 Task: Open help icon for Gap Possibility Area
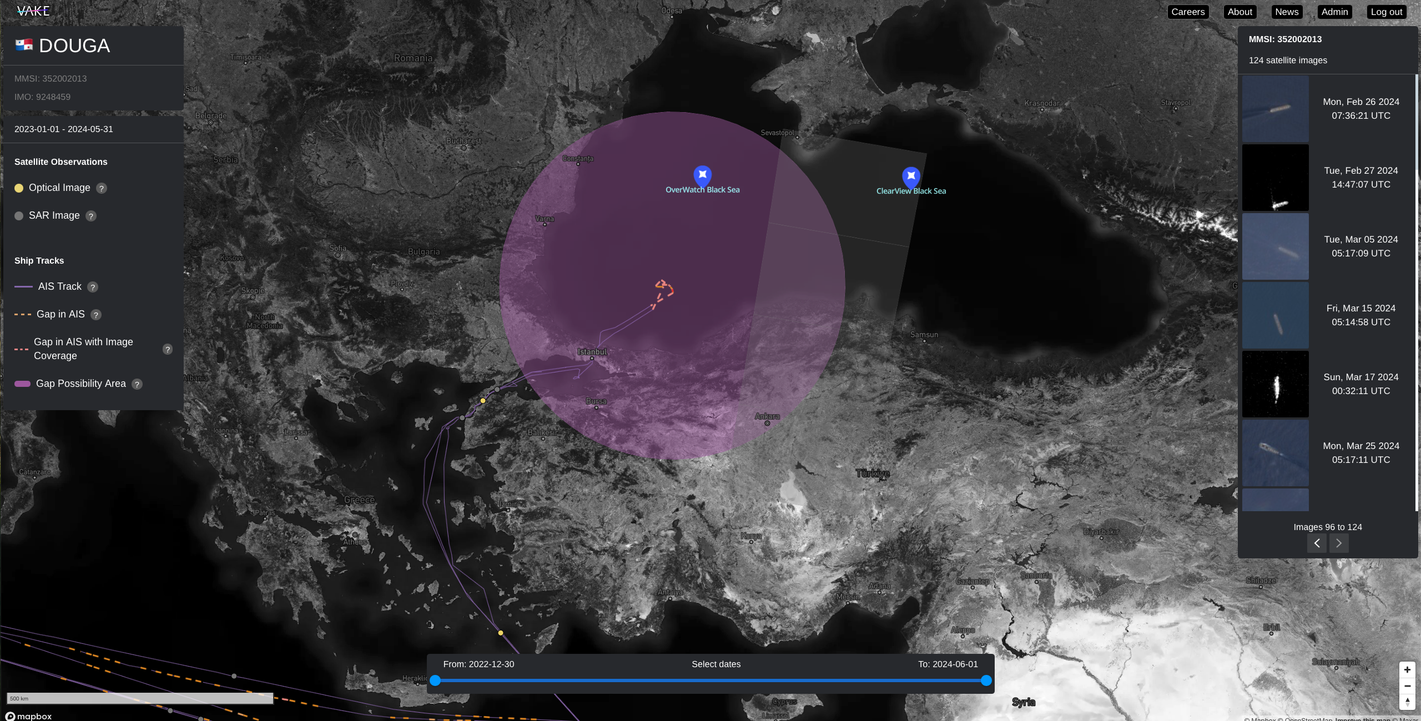click(137, 384)
